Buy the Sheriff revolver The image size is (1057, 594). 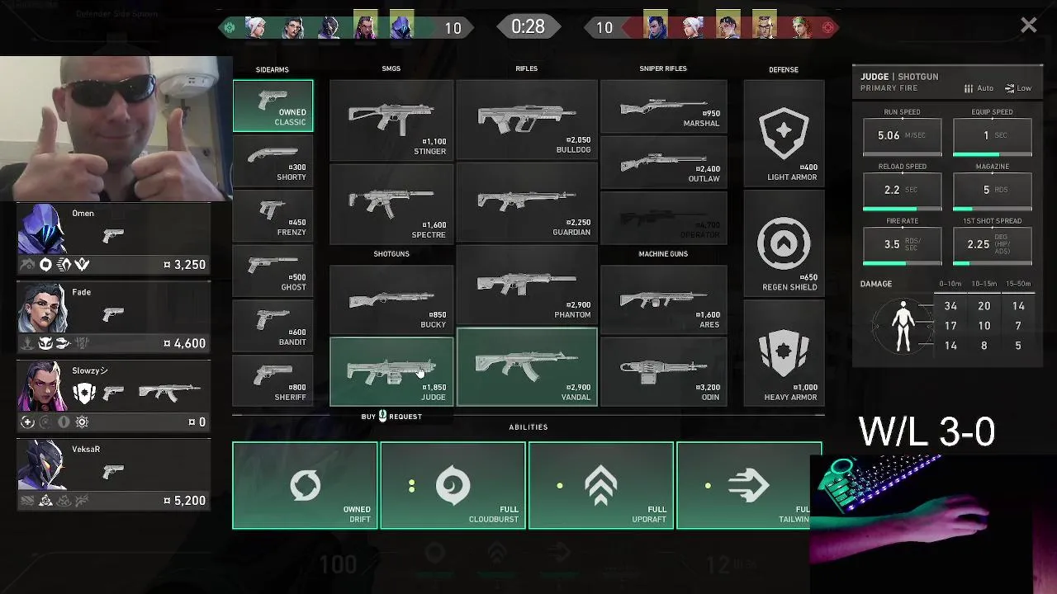coord(273,380)
